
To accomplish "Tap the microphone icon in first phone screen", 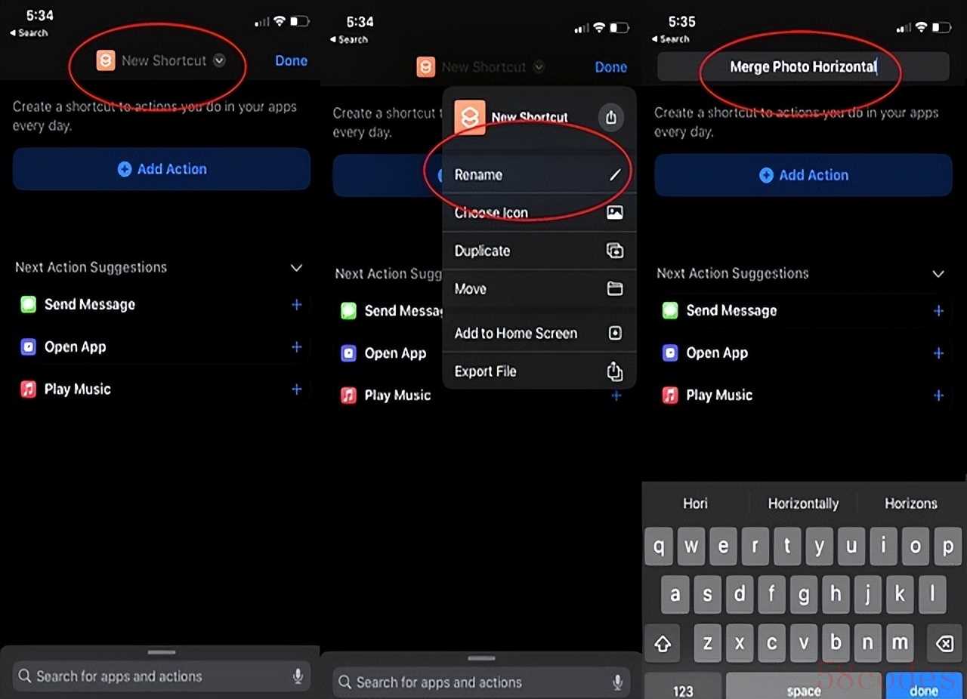I will pyautogui.click(x=298, y=676).
